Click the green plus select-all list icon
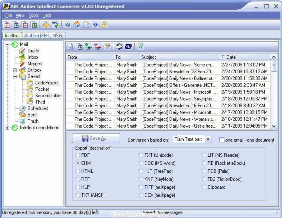The height and width of the screenshot is (218, 282). point(88,46)
